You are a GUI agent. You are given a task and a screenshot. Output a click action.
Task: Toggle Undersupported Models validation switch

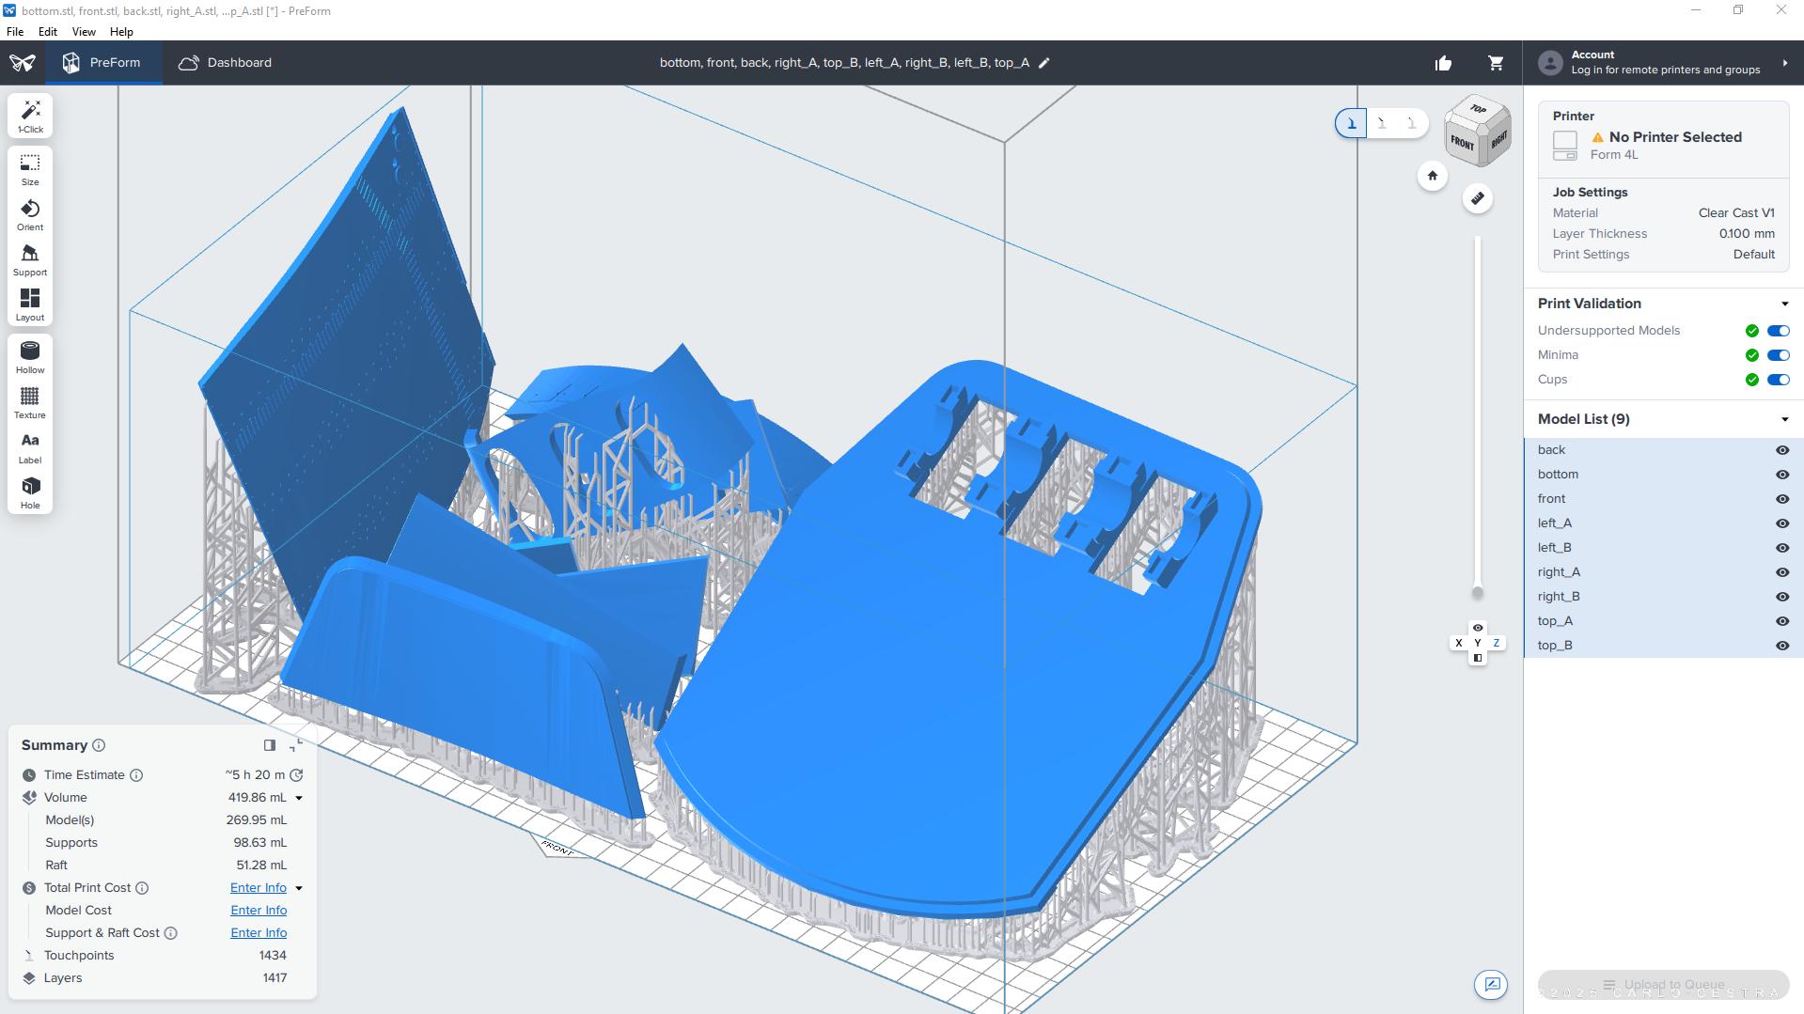[x=1778, y=331]
